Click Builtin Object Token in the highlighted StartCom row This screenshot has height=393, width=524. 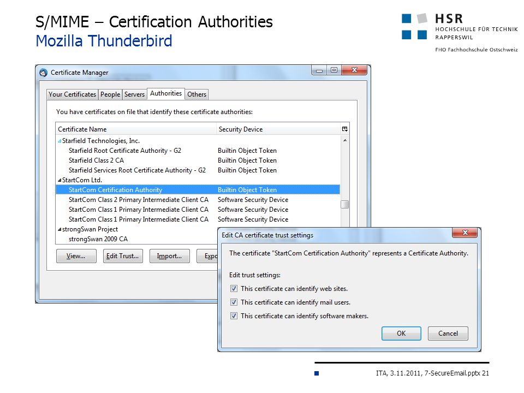(x=247, y=190)
